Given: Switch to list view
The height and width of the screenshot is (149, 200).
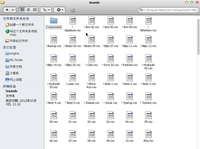Looking at the screenshot, I should point(28,10).
